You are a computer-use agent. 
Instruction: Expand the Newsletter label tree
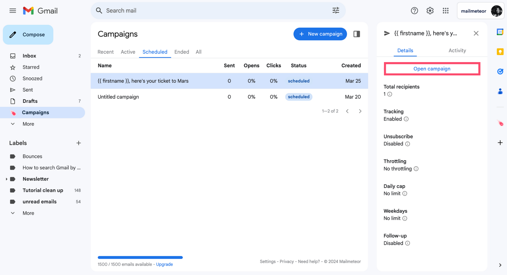[x=6, y=179]
